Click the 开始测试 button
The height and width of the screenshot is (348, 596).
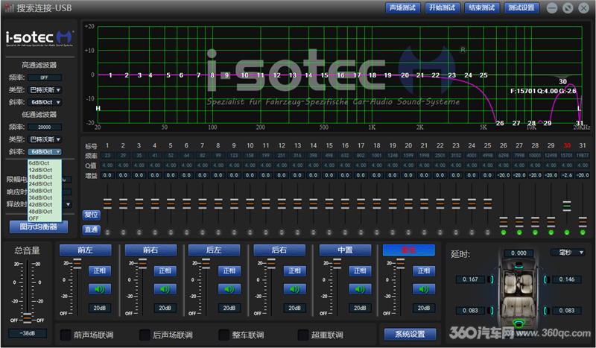pyautogui.click(x=442, y=8)
